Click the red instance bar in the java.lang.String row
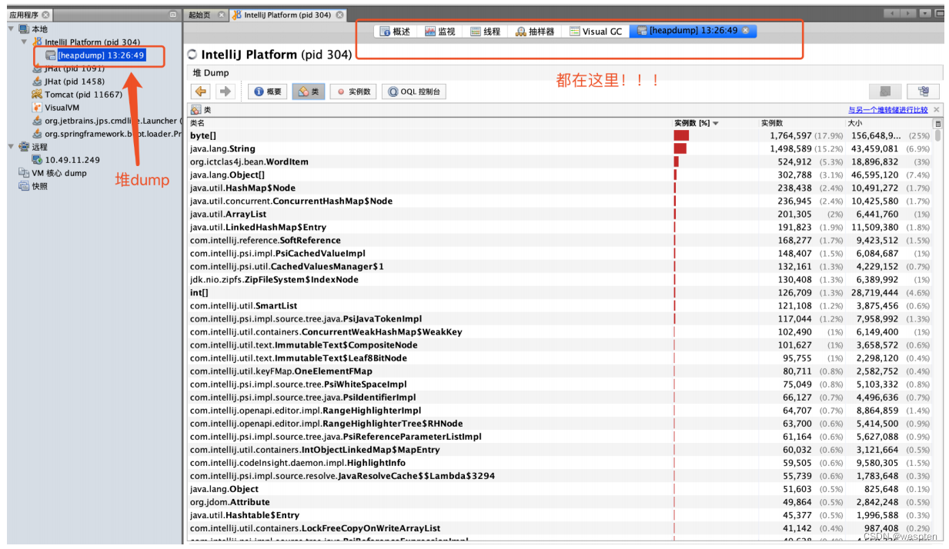Viewport: 949px width, 549px height. 680,148
